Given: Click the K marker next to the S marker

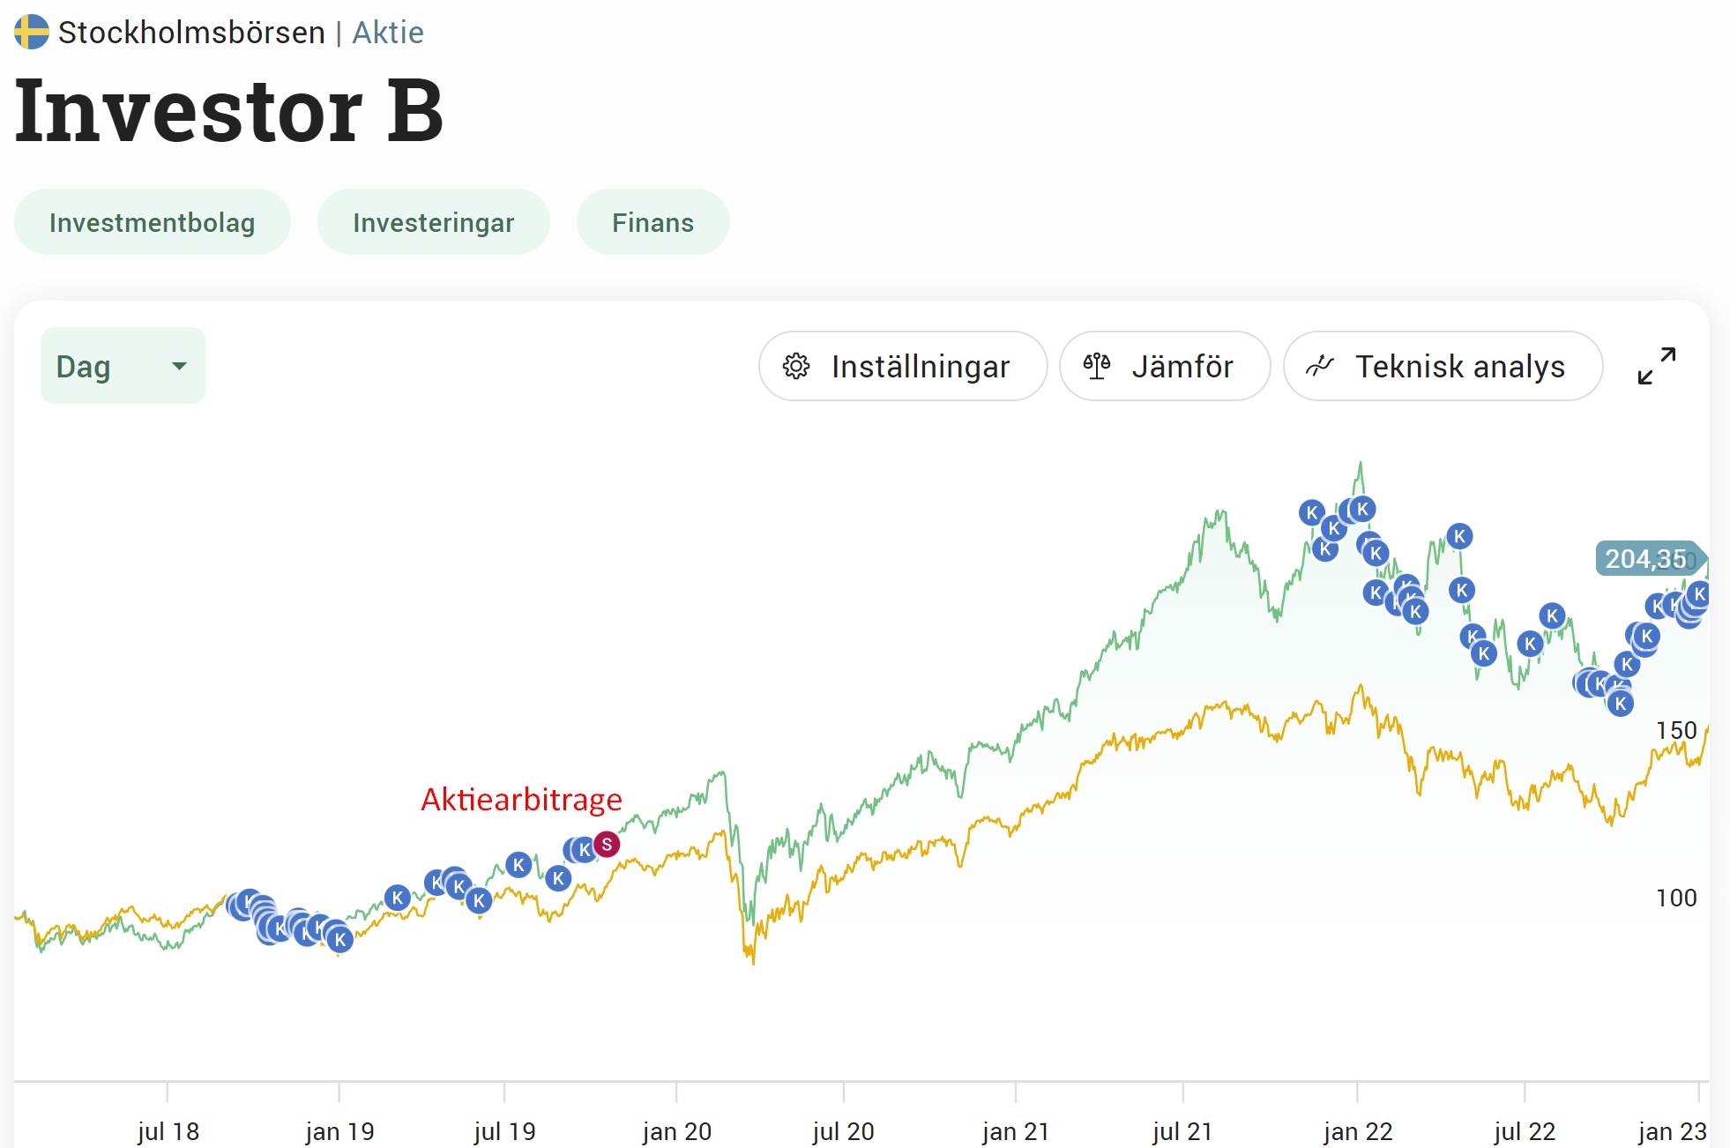Looking at the screenshot, I should (x=585, y=850).
